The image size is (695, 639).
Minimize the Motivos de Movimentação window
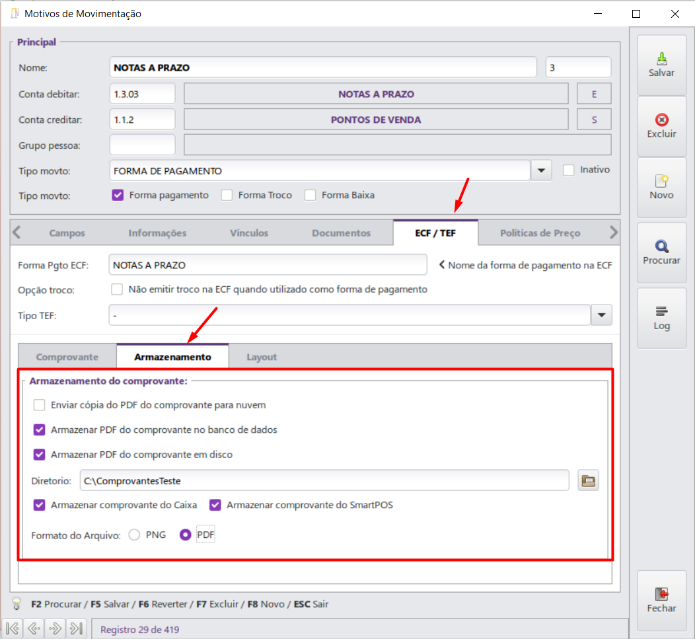[x=598, y=14]
